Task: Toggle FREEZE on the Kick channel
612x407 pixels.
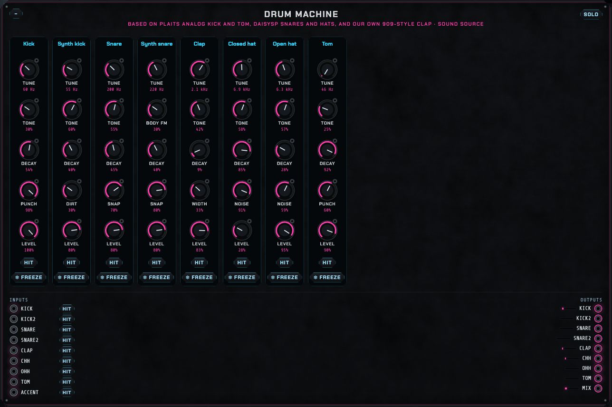Action: pos(29,277)
